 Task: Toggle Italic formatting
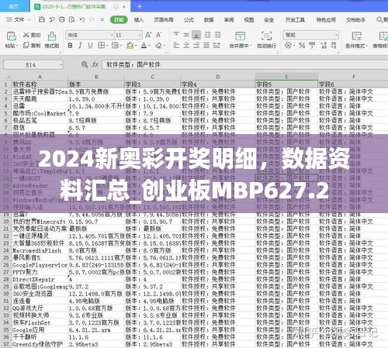coord(80,46)
